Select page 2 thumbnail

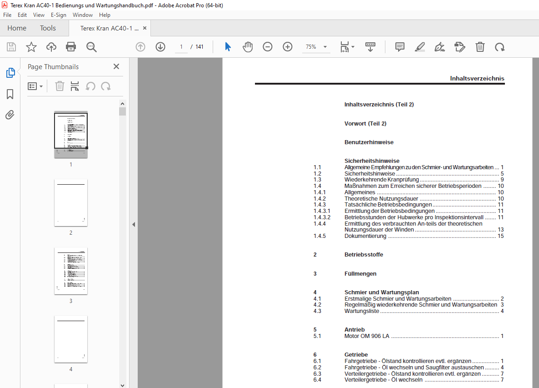click(x=71, y=202)
